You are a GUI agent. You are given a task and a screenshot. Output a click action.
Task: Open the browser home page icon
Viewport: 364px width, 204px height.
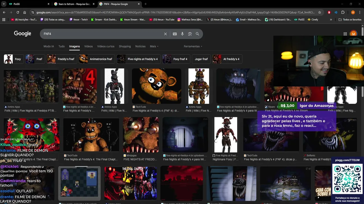click(x=24, y=12)
